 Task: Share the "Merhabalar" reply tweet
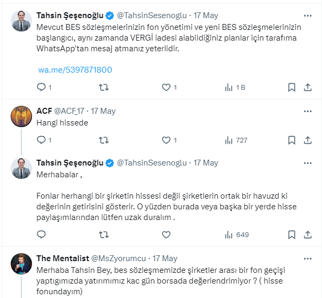click(308, 234)
